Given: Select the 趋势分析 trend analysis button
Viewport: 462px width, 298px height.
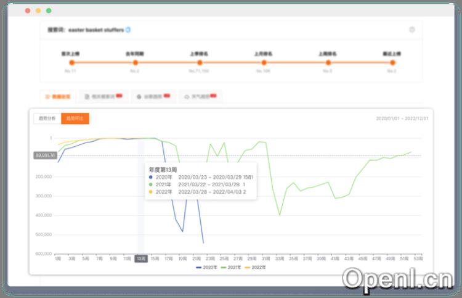Looking at the screenshot, I should coord(47,118).
